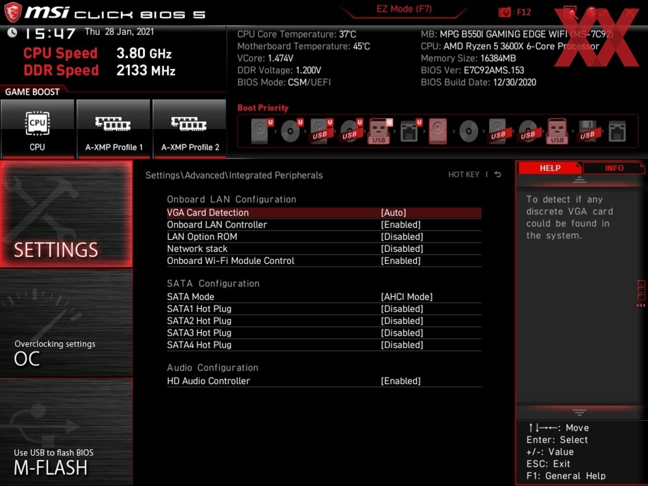Select the UEFI USB CD/DVD boot icon

point(350,131)
